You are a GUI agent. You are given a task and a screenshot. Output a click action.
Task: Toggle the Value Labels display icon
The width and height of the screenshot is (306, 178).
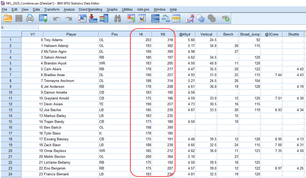click(190, 18)
